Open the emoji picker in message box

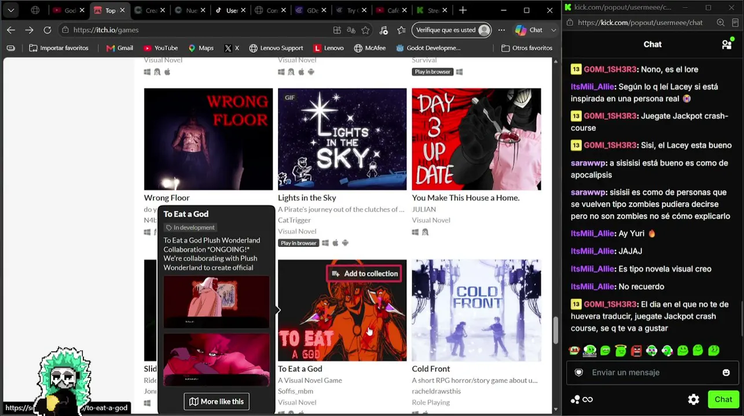[726, 373]
